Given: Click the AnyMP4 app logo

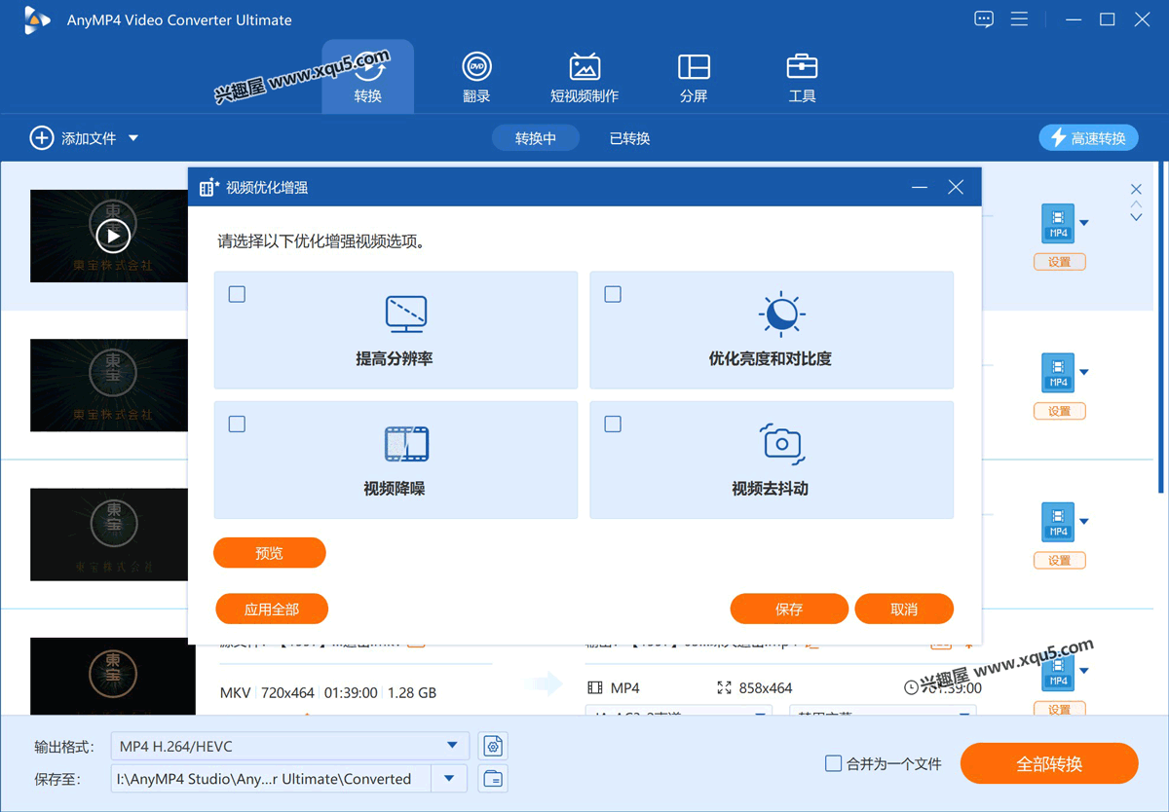Looking at the screenshot, I should click(37, 19).
